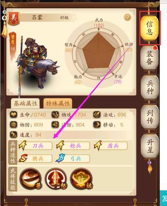Click the heart icon beside 生命
This screenshot has width=167, height=206.
click(x=14, y=114)
